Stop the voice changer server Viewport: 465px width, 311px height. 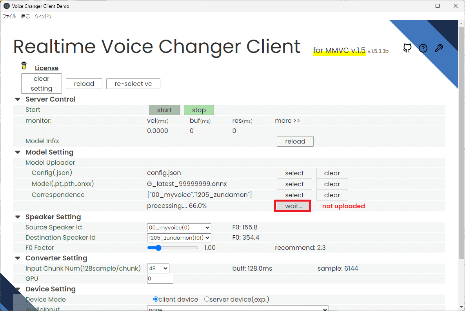[199, 110]
